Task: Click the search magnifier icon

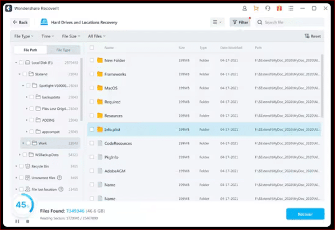Action: (259, 23)
